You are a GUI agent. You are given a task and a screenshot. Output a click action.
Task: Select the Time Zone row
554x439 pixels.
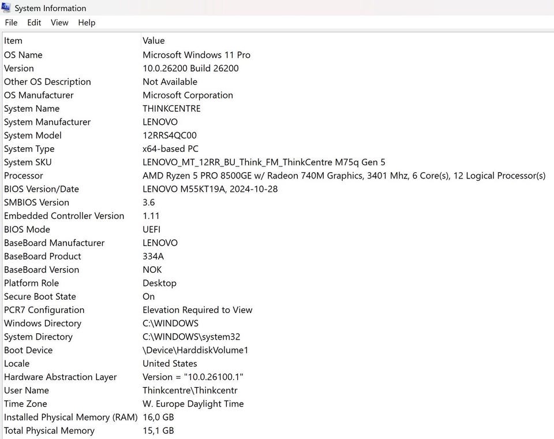click(x=25, y=404)
